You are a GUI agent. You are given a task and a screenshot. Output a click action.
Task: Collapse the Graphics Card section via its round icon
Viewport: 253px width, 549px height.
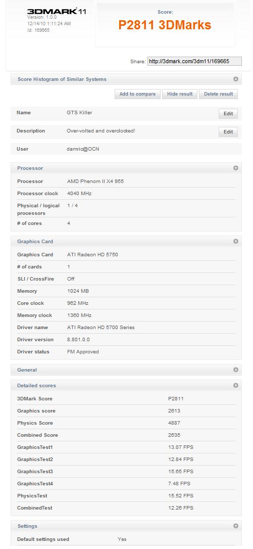pyautogui.click(x=236, y=241)
